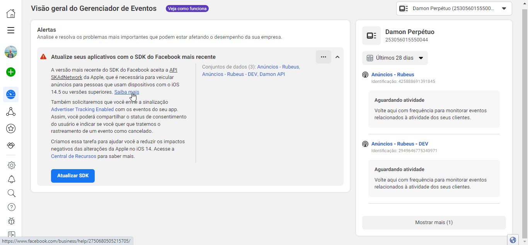This screenshot has width=528, height=245.
Task: Open the three-dot options for SDK alert
Action: click(x=324, y=57)
